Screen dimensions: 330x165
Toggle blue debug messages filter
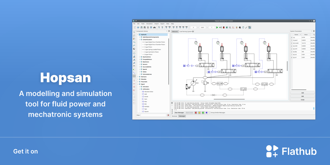point(207,112)
